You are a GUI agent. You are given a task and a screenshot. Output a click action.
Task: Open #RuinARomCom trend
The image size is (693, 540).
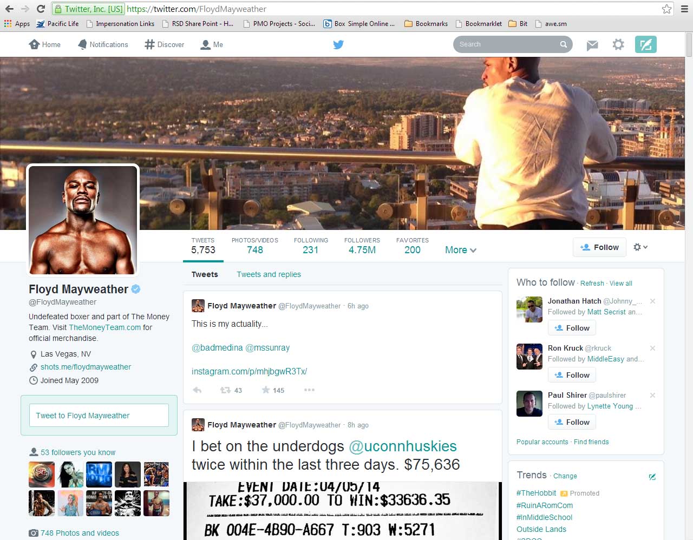545,505
